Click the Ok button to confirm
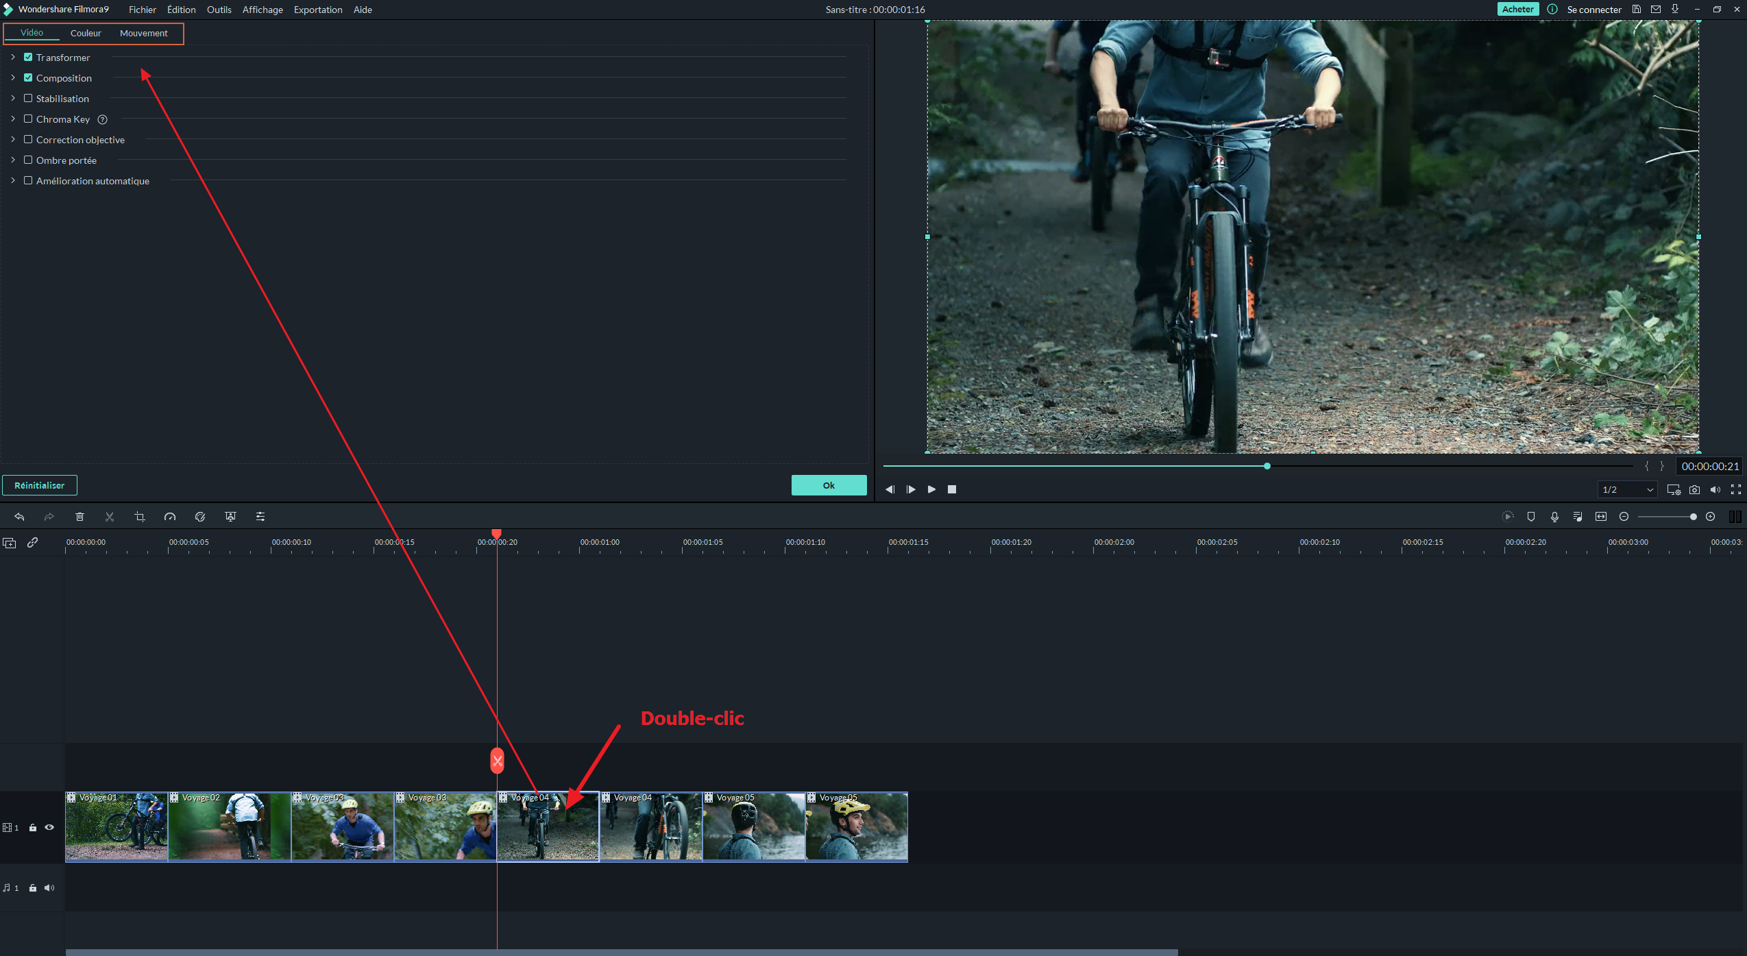The image size is (1747, 956). point(828,485)
